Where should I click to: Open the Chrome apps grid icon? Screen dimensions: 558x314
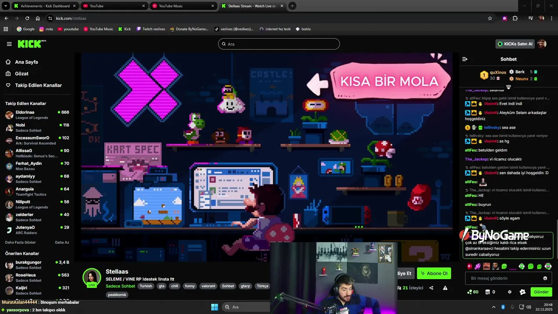(6, 29)
